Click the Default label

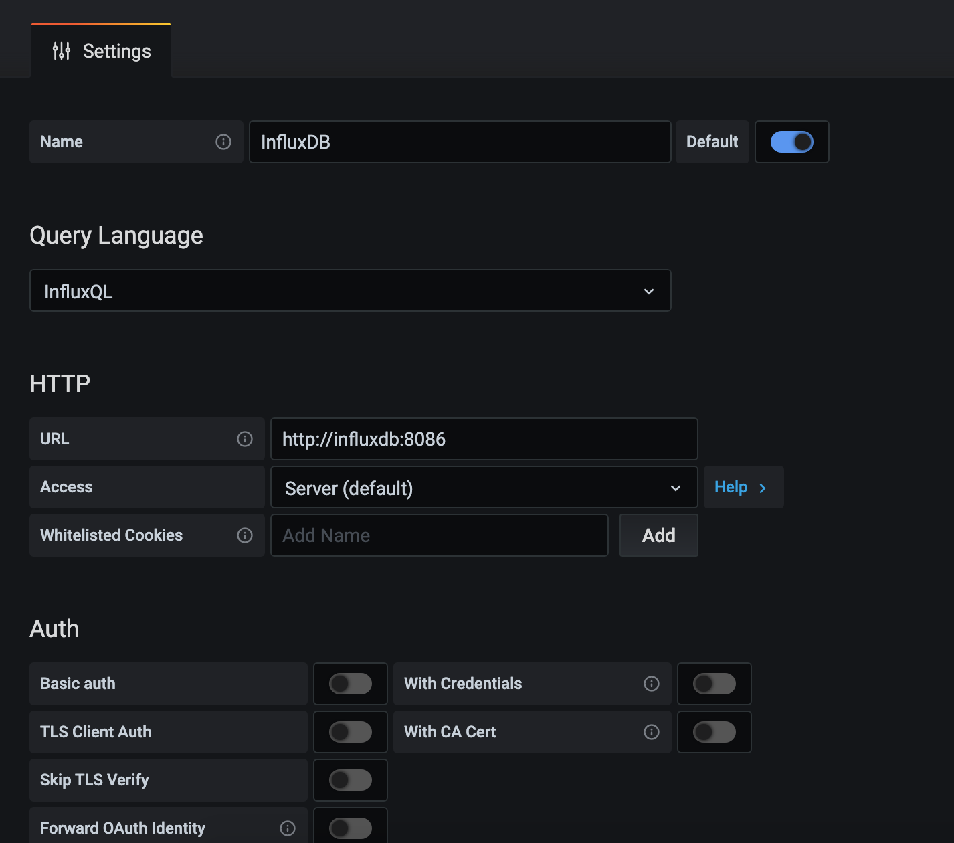[712, 142]
